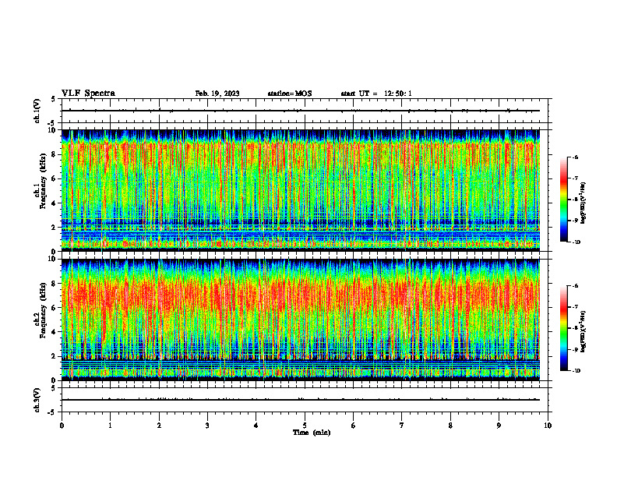Click the "-10" tick on the ch.1 colorbar

576,242
